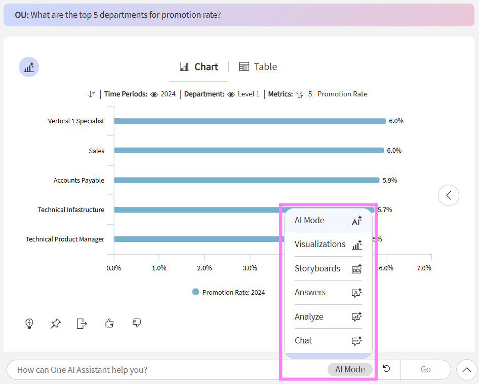The height and width of the screenshot is (384, 479).
Task: Click the AI visualization icon at top left
Action: click(29, 67)
